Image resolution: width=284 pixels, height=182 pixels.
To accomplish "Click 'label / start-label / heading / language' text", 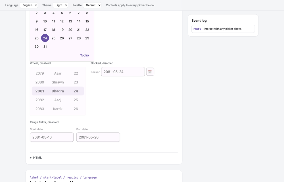I will (x=63, y=177).
